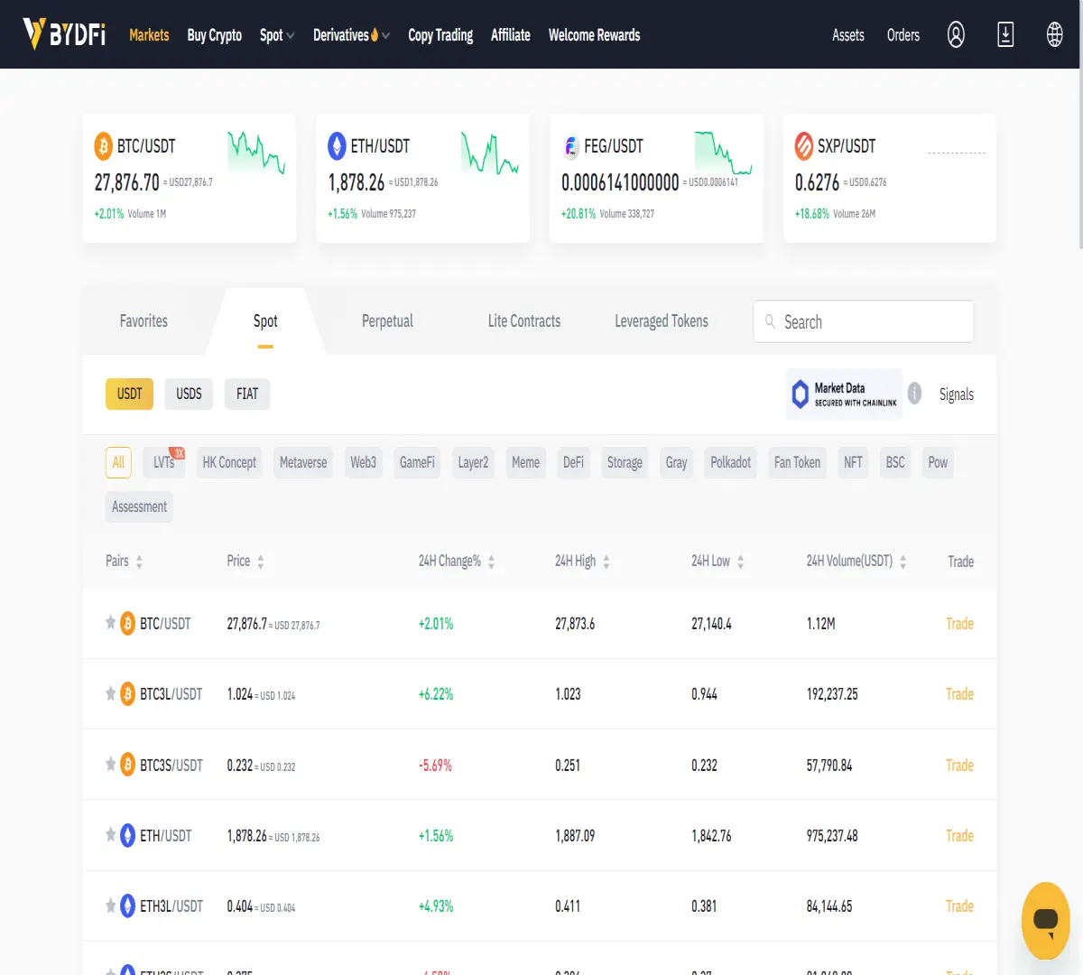
Task: Favorite BTC3L/USDT with star
Action: click(x=110, y=693)
